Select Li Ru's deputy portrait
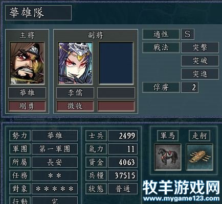 [x=75, y=63]
